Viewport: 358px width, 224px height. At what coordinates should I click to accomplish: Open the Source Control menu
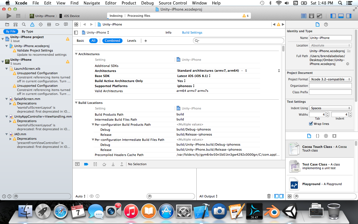173,3
